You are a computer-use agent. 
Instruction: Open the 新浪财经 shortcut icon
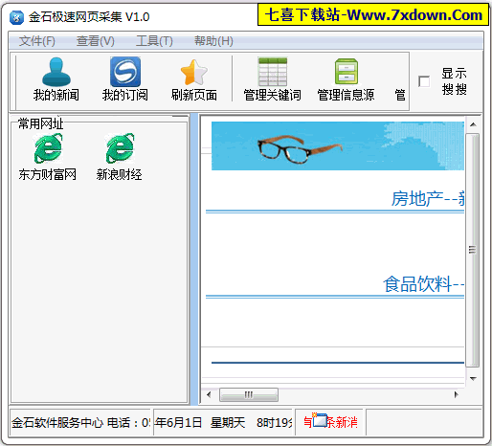120,148
